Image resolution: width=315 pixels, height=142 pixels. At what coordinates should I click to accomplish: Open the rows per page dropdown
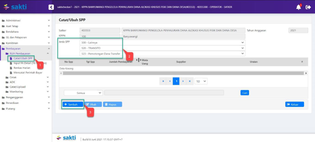click(x=201, y=81)
